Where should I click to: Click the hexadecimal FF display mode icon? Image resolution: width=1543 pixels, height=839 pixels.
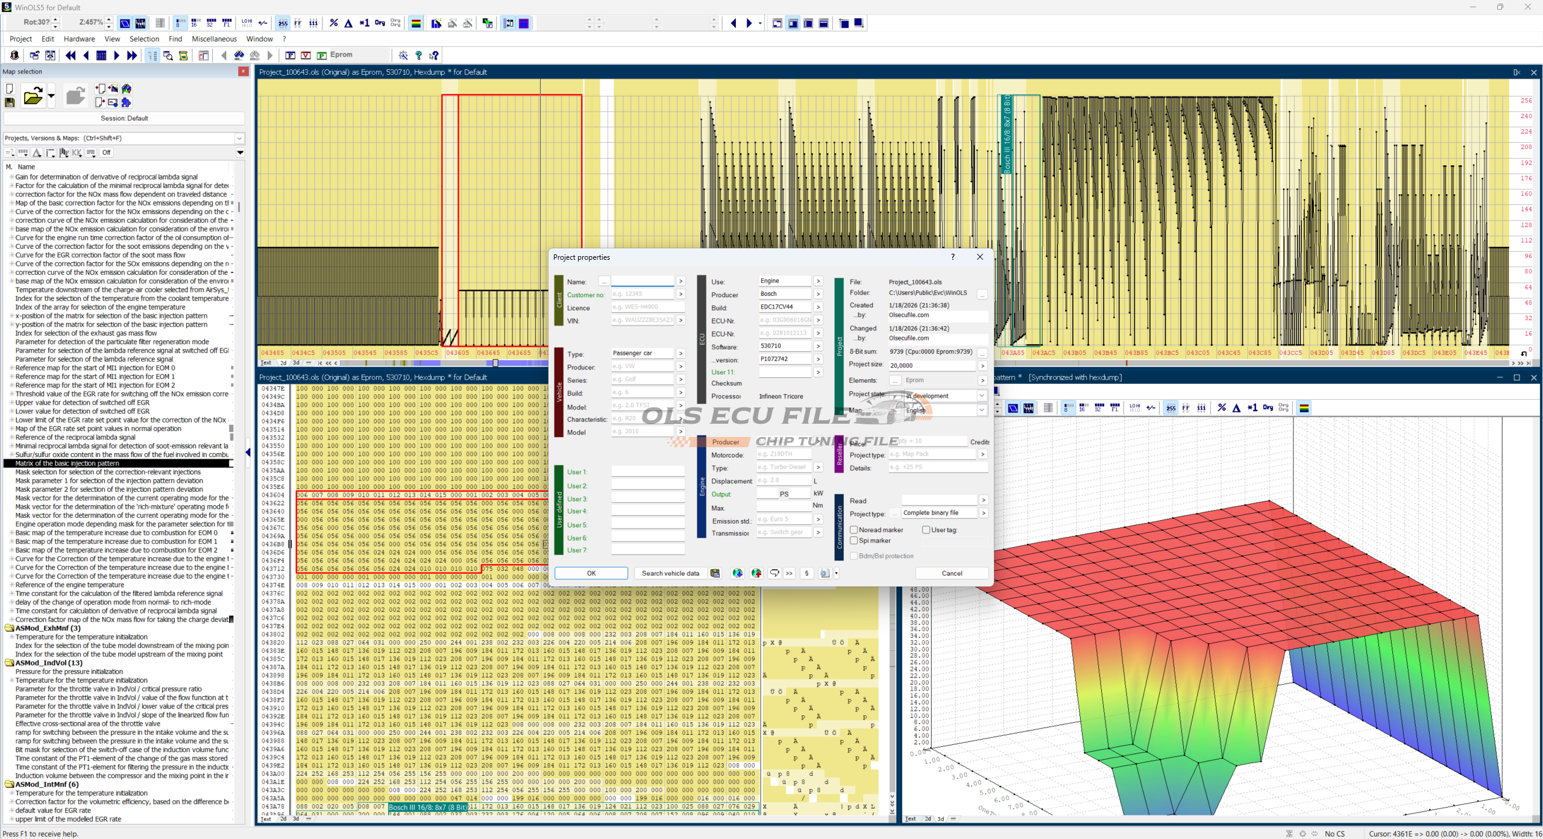[x=298, y=23]
